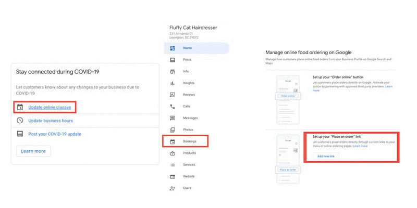The height and width of the screenshot is (208, 417).
Task: Click Learn more under Order online button section
Action: pyautogui.click(x=352, y=88)
